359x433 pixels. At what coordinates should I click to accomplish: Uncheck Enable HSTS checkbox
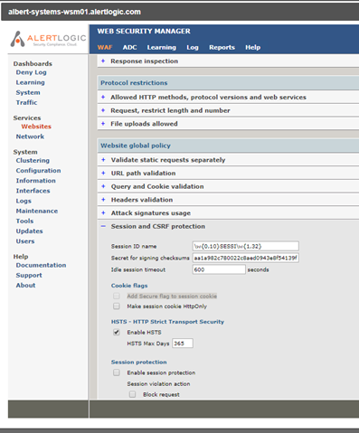[x=117, y=333]
